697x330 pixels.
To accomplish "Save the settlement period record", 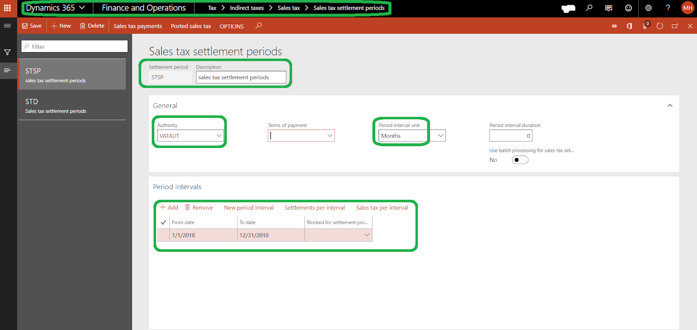I will pos(32,26).
